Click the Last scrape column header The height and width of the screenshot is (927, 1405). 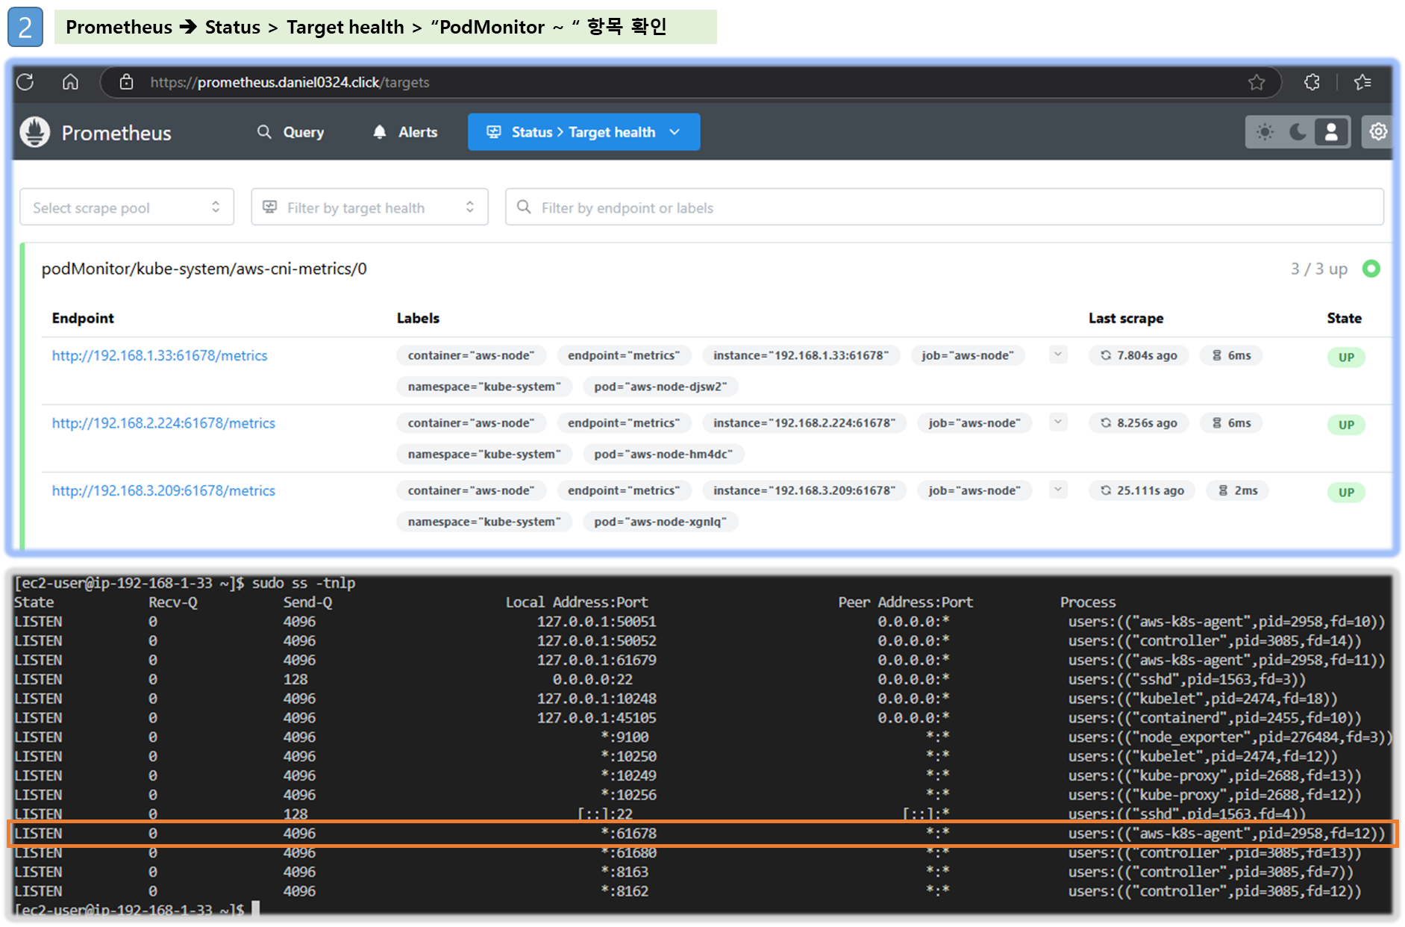(1126, 318)
